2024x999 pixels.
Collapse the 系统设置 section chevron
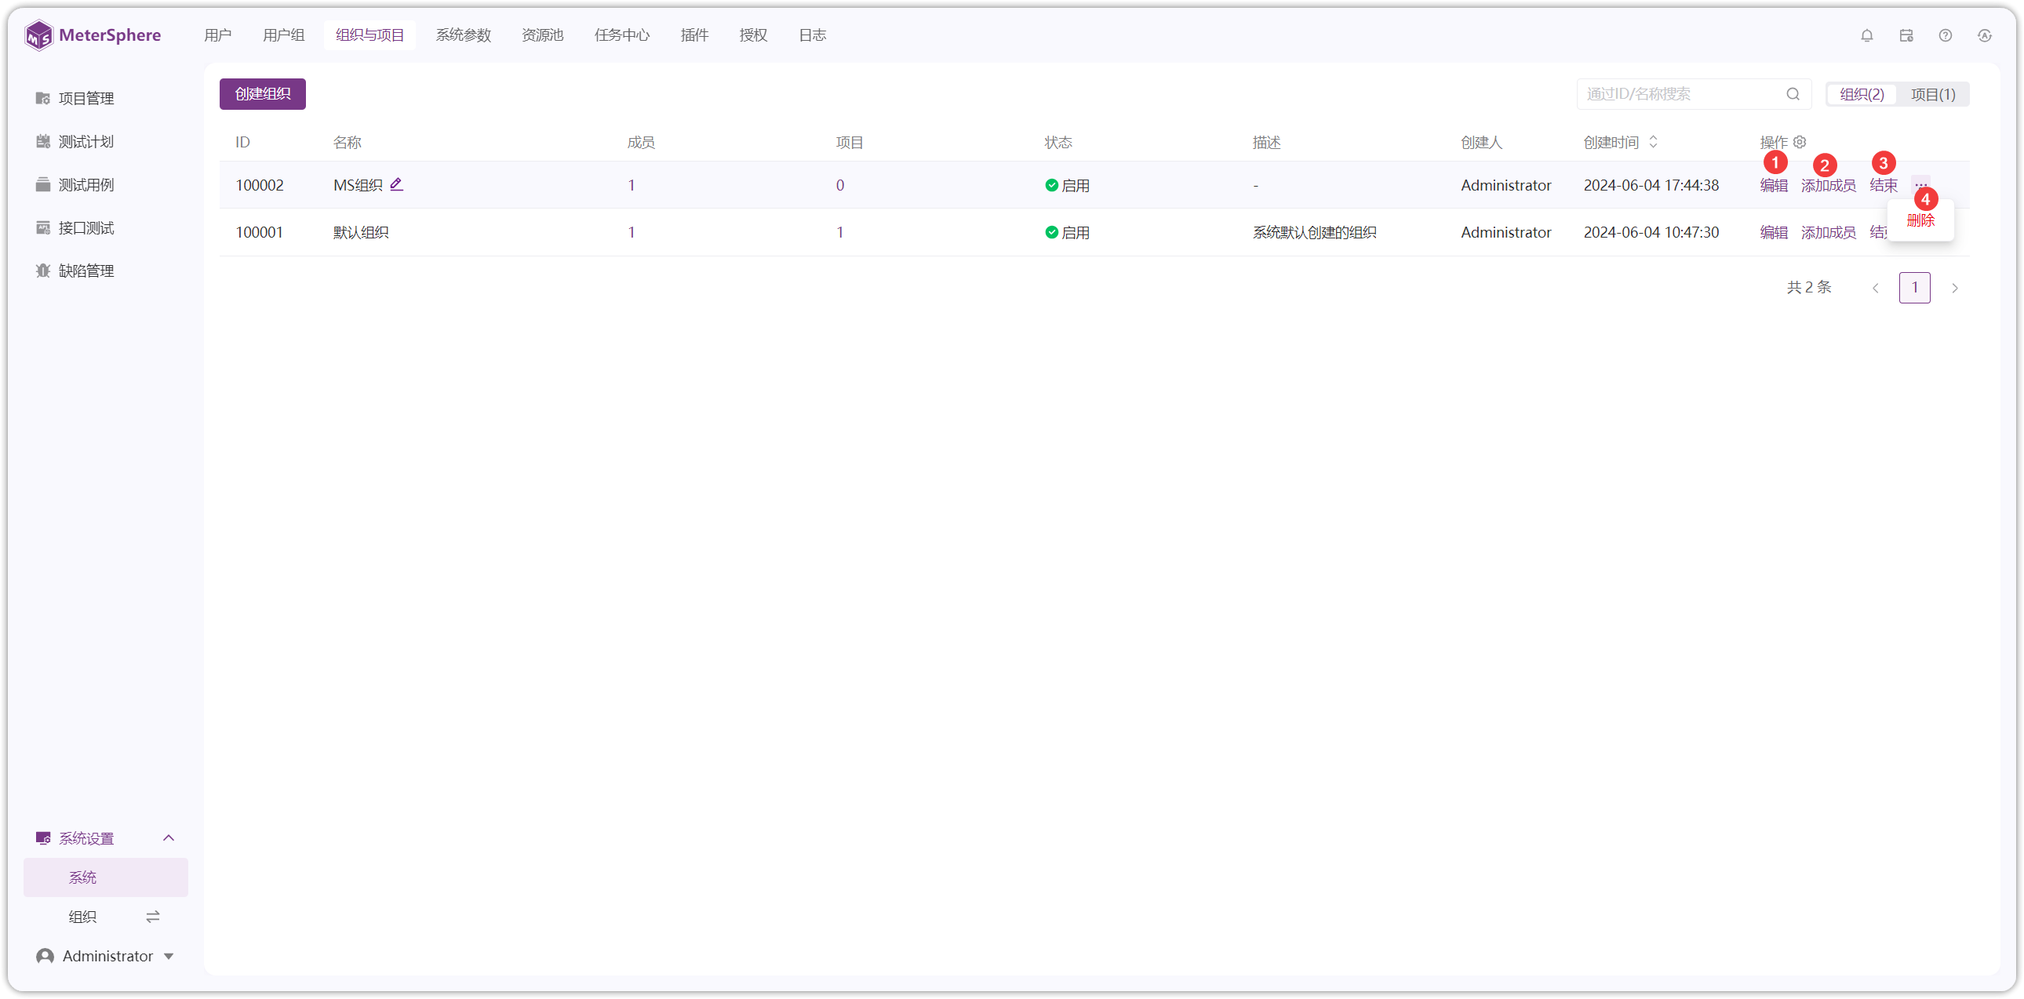click(x=169, y=838)
